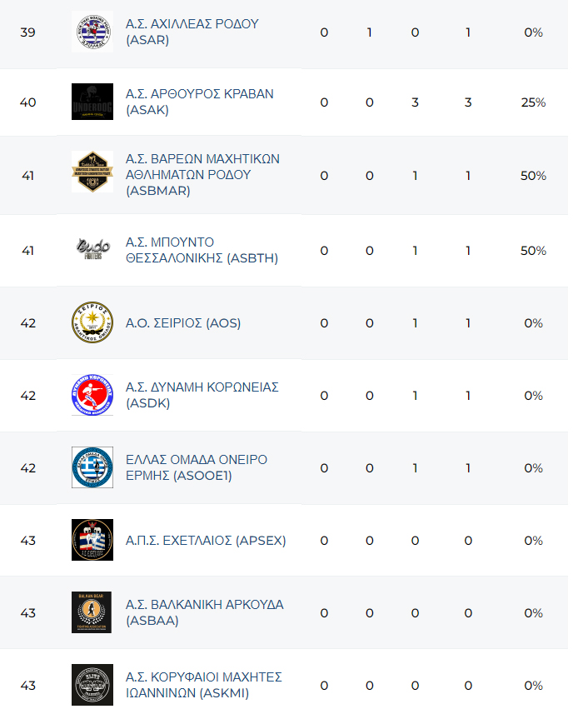
Task: Open Α.Σ. ΒΑΛΚΑΝΙΚΗ ΑΡΚΟΥΔΑ (ASBAA) link
Action: point(204,613)
